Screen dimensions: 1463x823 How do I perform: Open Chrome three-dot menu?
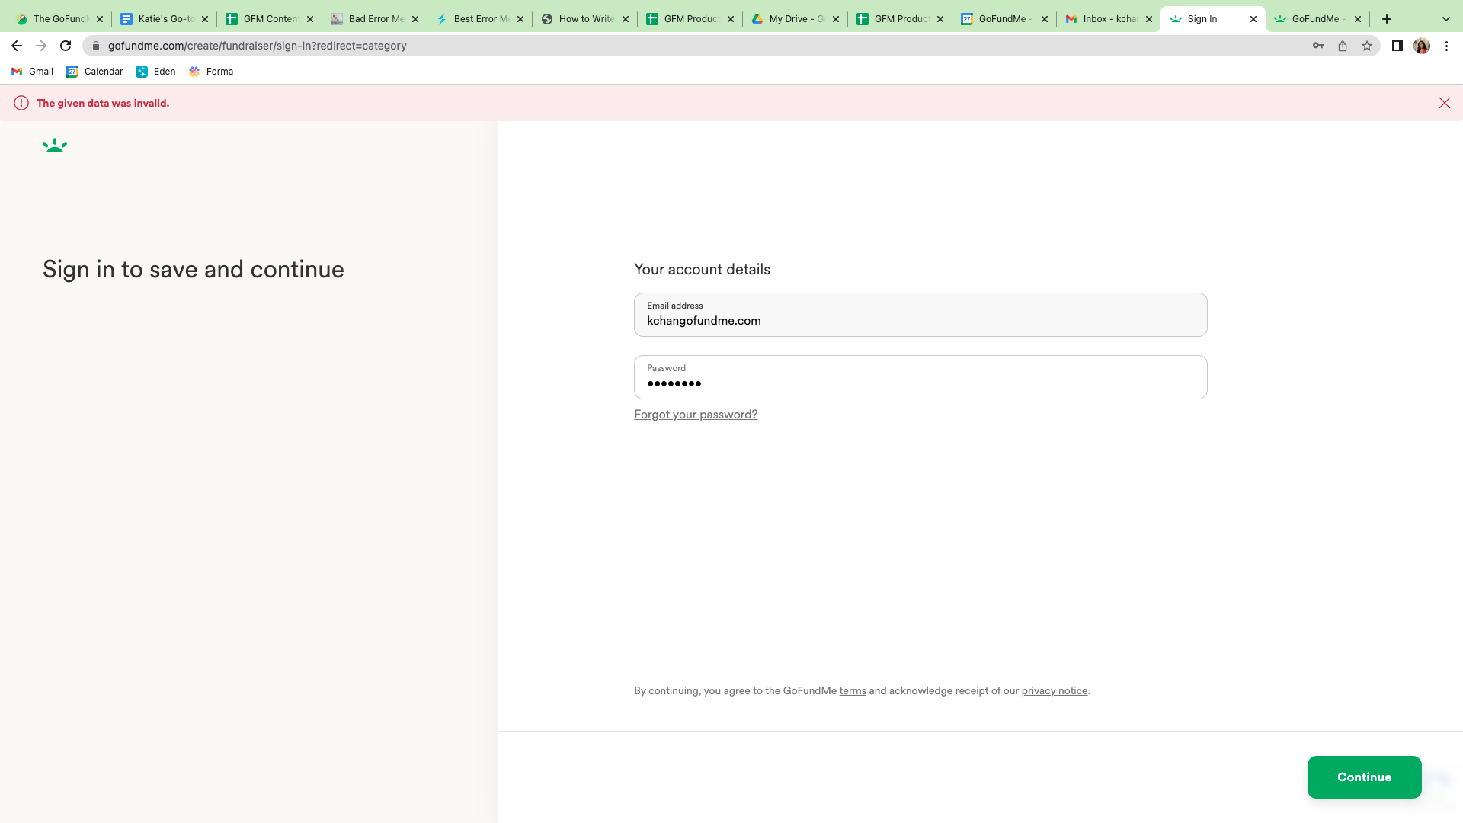tap(1446, 46)
